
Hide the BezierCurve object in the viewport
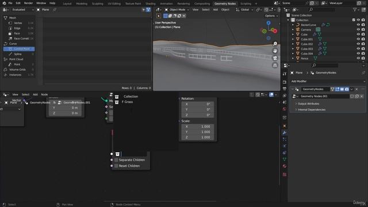coord(358,25)
